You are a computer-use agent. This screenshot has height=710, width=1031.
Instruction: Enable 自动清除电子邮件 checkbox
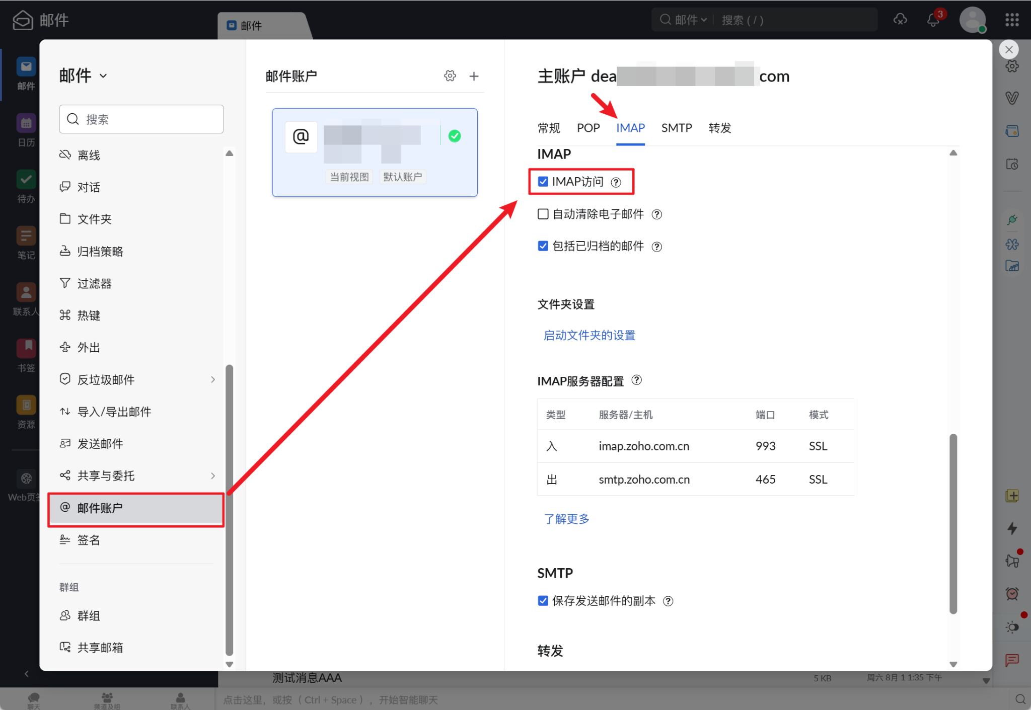tap(543, 214)
